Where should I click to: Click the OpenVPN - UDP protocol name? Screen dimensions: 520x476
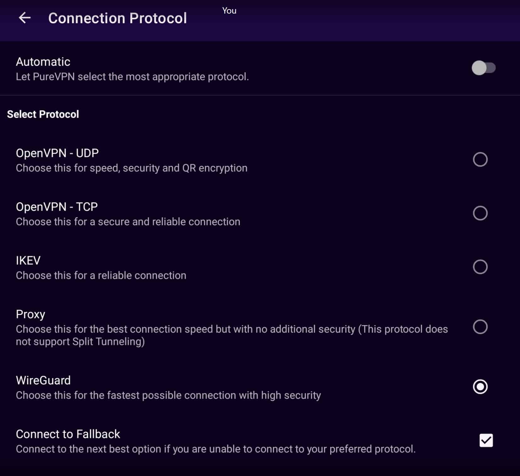pos(57,153)
